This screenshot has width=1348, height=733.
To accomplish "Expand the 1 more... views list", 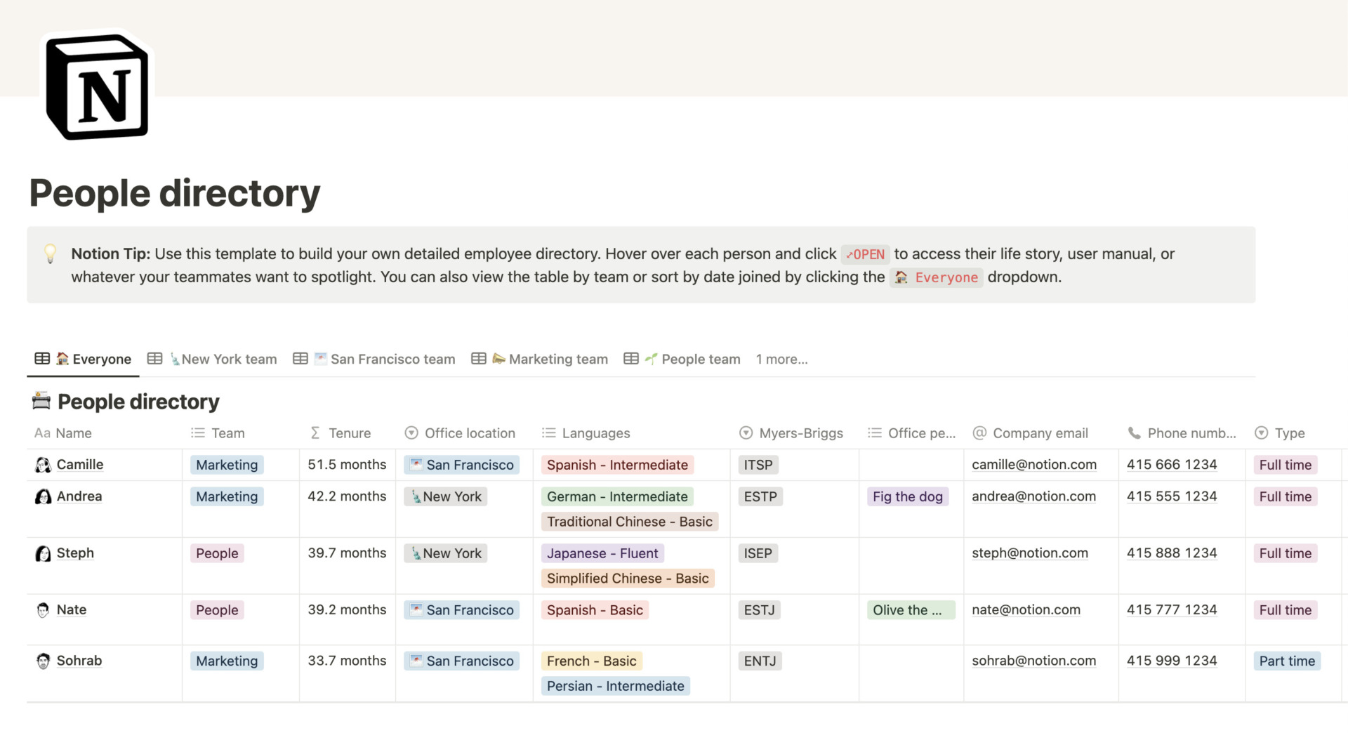I will coord(781,359).
